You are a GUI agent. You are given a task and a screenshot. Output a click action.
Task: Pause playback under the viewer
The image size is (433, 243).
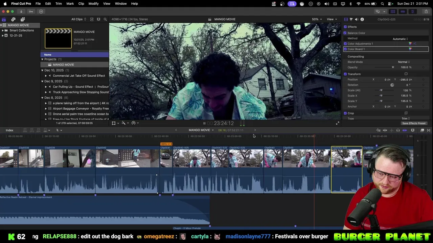(x=204, y=123)
